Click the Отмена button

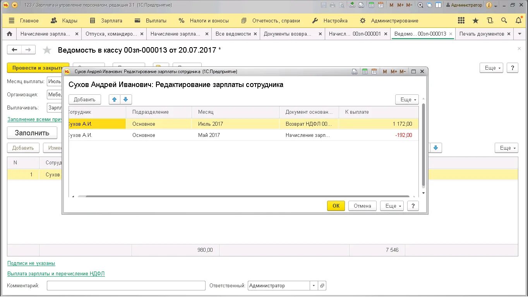[x=362, y=206]
